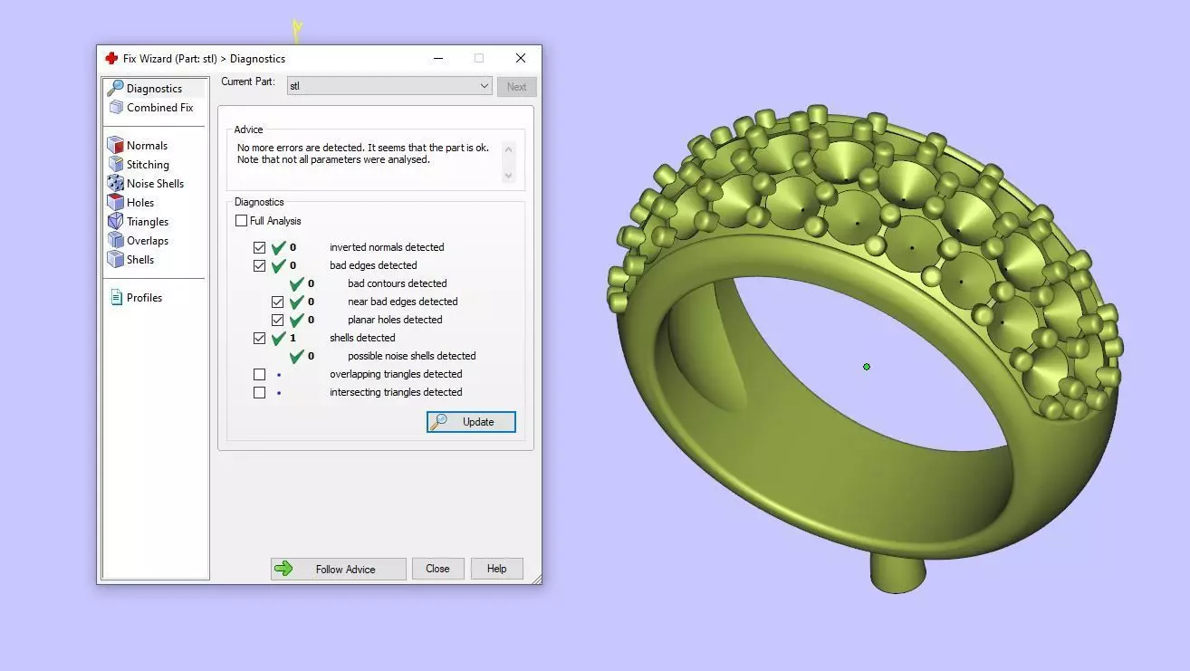Click the red cross Fix Wizard icon
Viewport: 1190px width, 671px height.
111,58
